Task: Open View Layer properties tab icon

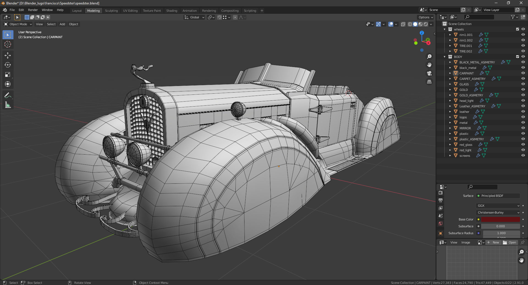Action: tap(441, 208)
